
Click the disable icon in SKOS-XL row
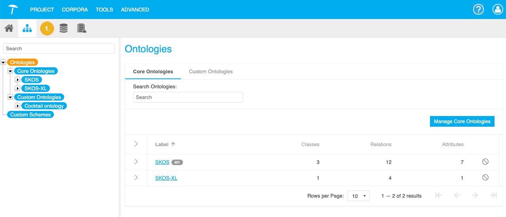(x=485, y=177)
